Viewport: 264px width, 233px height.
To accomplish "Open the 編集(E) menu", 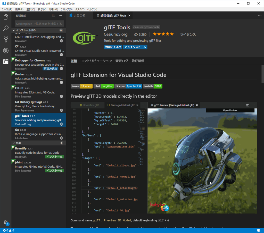I will coord(19,10).
